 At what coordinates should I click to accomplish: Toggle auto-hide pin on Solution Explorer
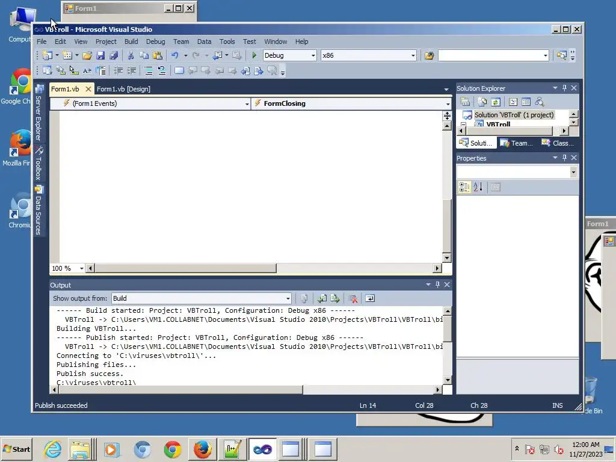coord(564,88)
